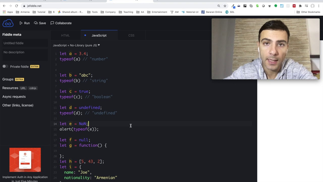Open the Material-UI bookmark
This screenshot has width=323, height=182.
190,12
